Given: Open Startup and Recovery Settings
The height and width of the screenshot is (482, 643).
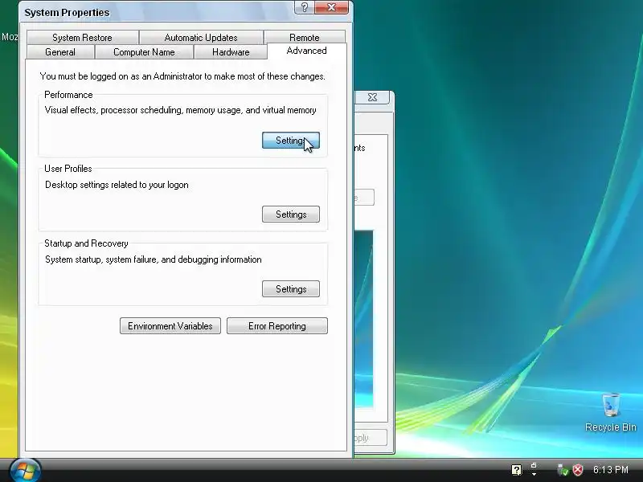Looking at the screenshot, I should 291,289.
